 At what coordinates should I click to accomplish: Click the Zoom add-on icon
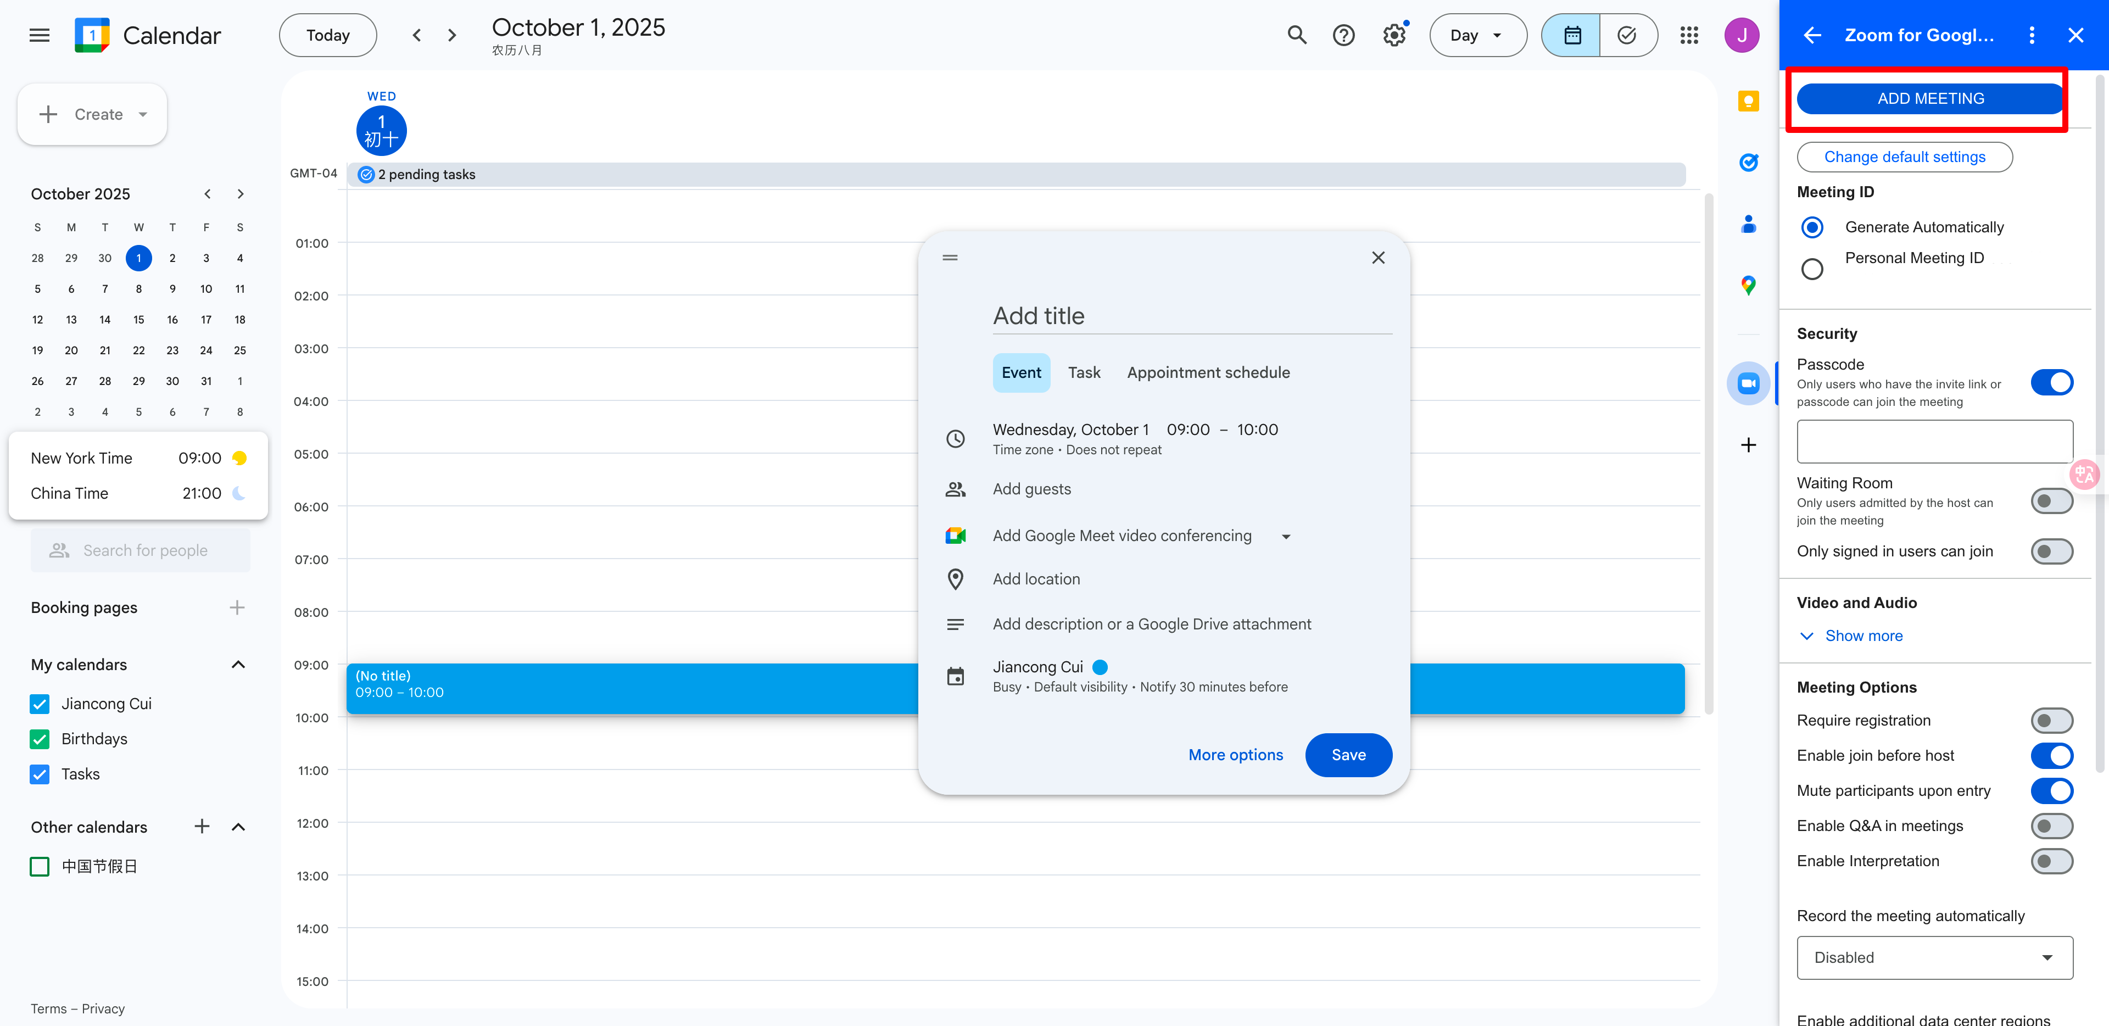click(1748, 383)
